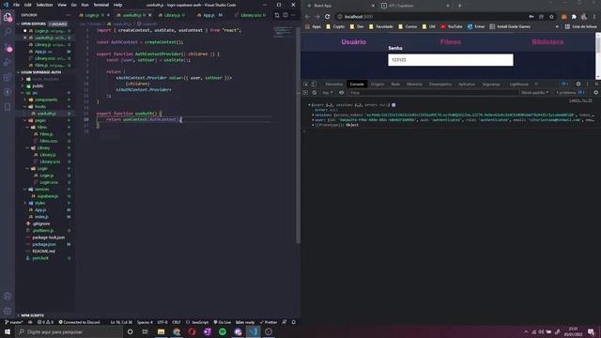This screenshot has height=338, width=601.
Task: Open the Manage gear in VS Code
Action: coord(8,311)
